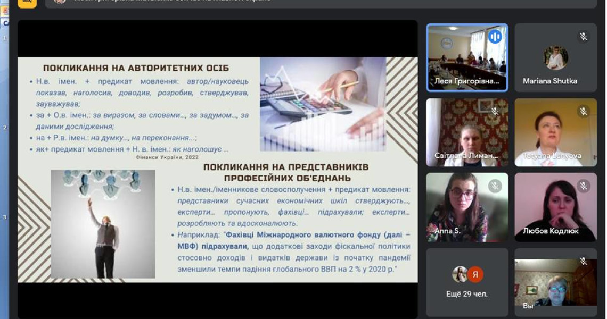
Task: Click the speaking indicator on Леся Григорівна tile
Action: (495, 37)
